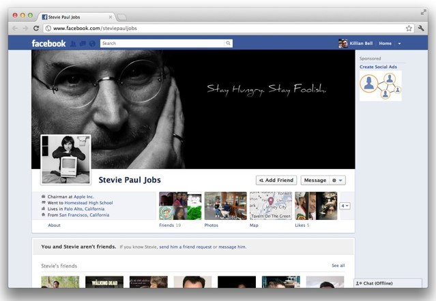This screenshot has width=436, height=301.
Task: Bookmark page with the star icon
Action: tap(409, 29)
